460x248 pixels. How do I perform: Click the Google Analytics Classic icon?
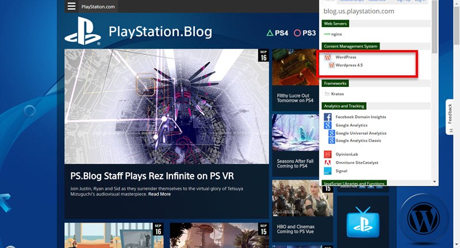(x=332, y=140)
